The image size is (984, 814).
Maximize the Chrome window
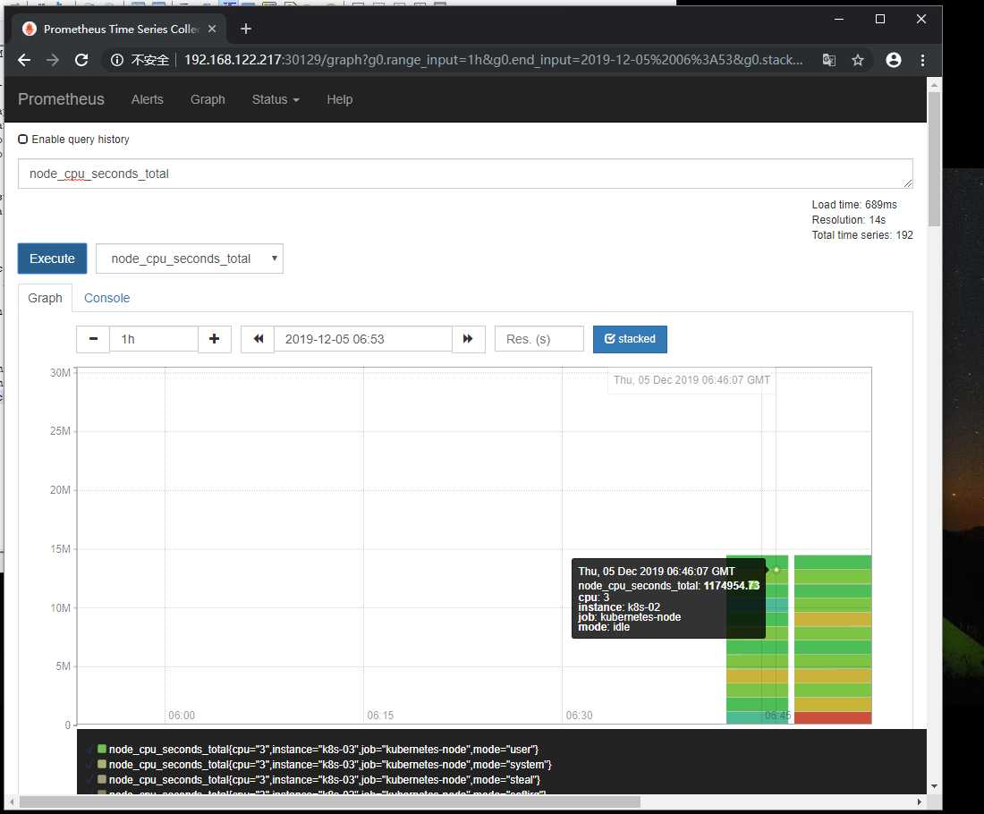point(880,19)
